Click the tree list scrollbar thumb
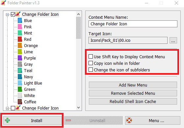This screenshot has width=184, height=128. coord(79,28)
